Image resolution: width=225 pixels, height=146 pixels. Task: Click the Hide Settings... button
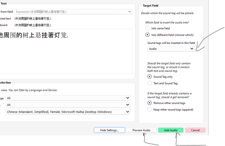click(109, 130)
